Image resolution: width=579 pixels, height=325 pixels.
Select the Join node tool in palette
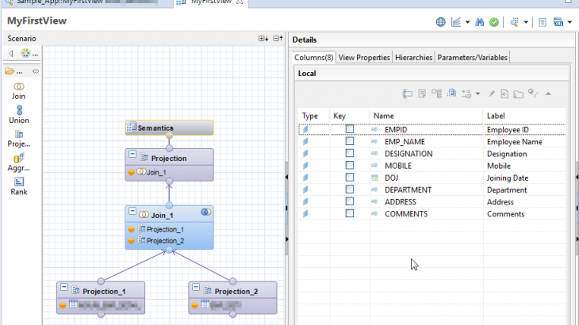coord(18,90)
